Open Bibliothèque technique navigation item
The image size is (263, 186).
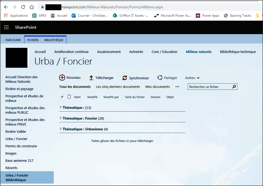point(238,52)
